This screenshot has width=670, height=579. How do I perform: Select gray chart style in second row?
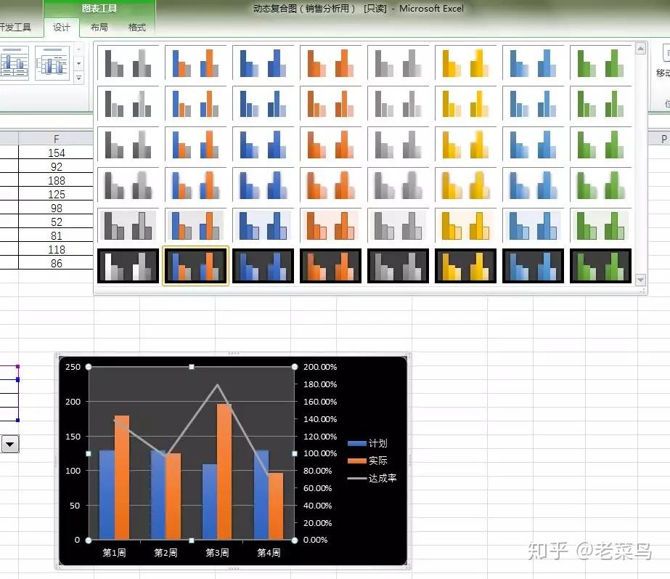pyautogui.click(x=128, y=103)
